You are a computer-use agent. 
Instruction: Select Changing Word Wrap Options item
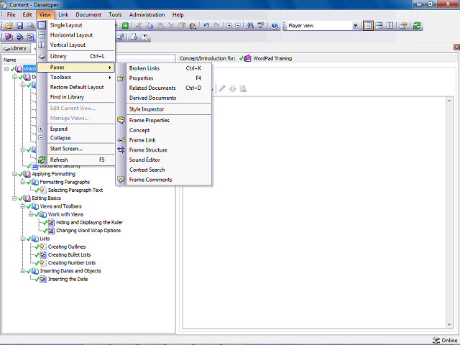(88, 231)
